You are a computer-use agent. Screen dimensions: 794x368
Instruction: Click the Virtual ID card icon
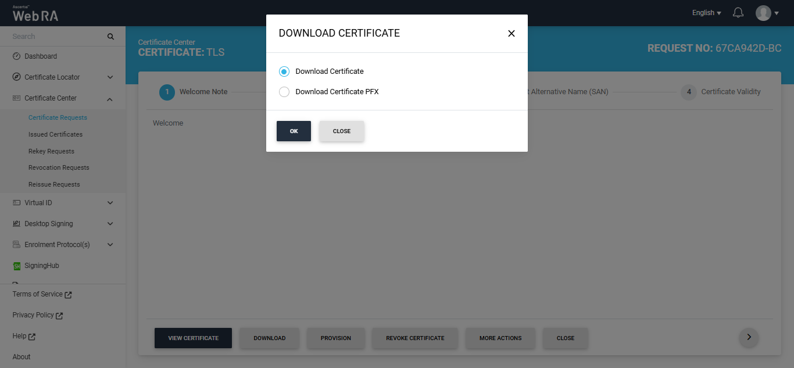click(x=17, y=203)
